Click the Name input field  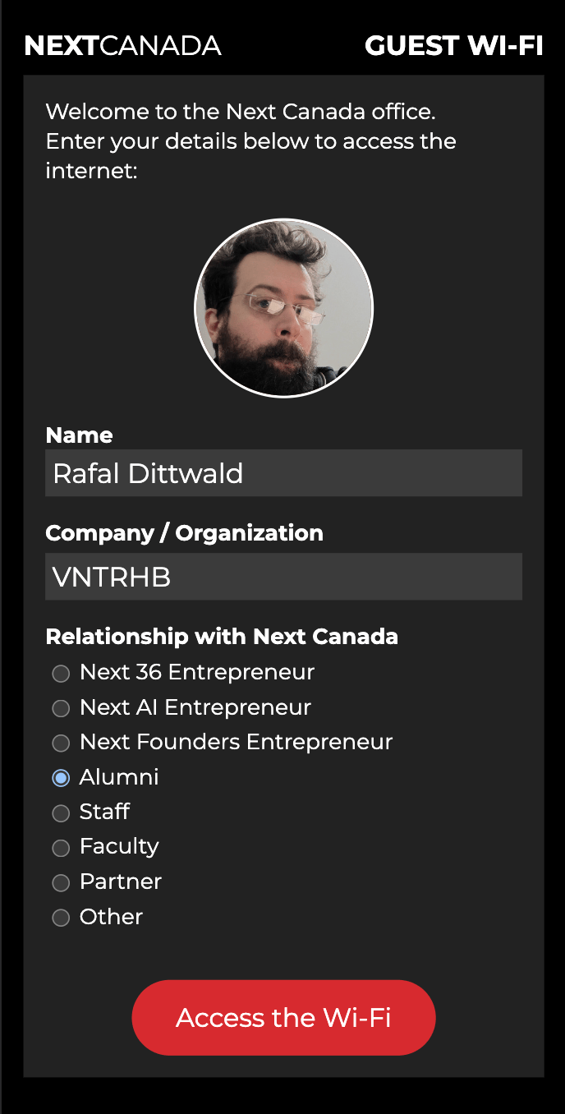tap(283, 473)
